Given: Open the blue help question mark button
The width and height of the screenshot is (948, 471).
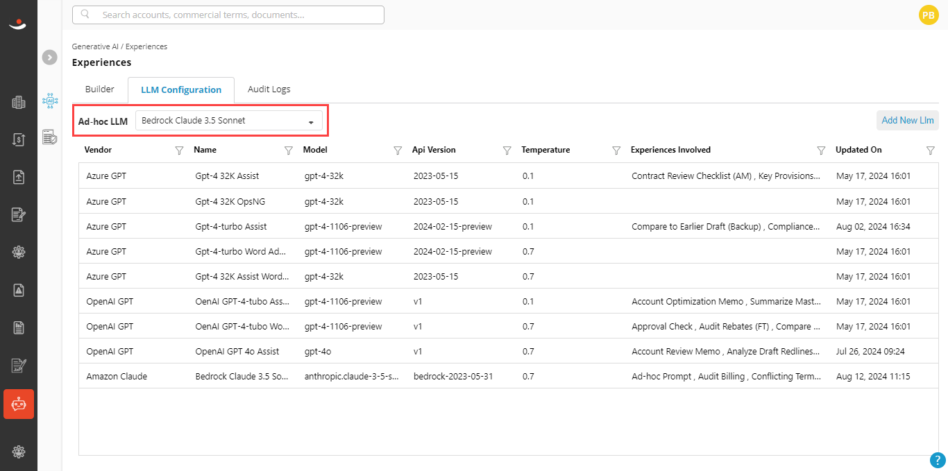Looking at the screenshot, I should coord(938,460).
